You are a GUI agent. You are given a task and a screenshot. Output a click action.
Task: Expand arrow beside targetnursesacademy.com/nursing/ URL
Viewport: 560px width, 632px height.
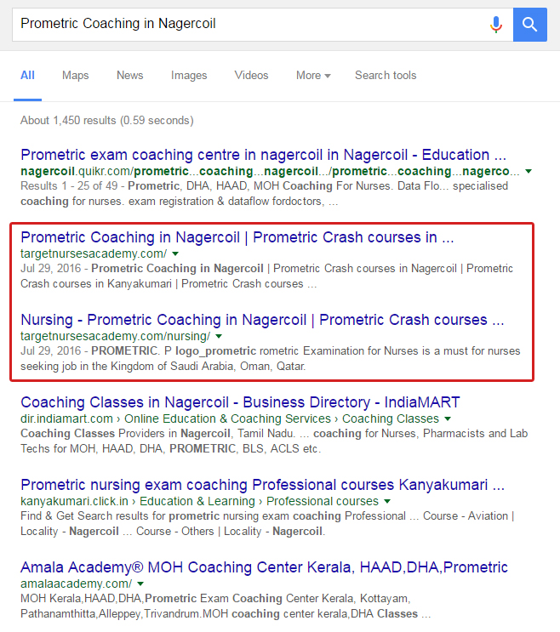tap(218, 336)
